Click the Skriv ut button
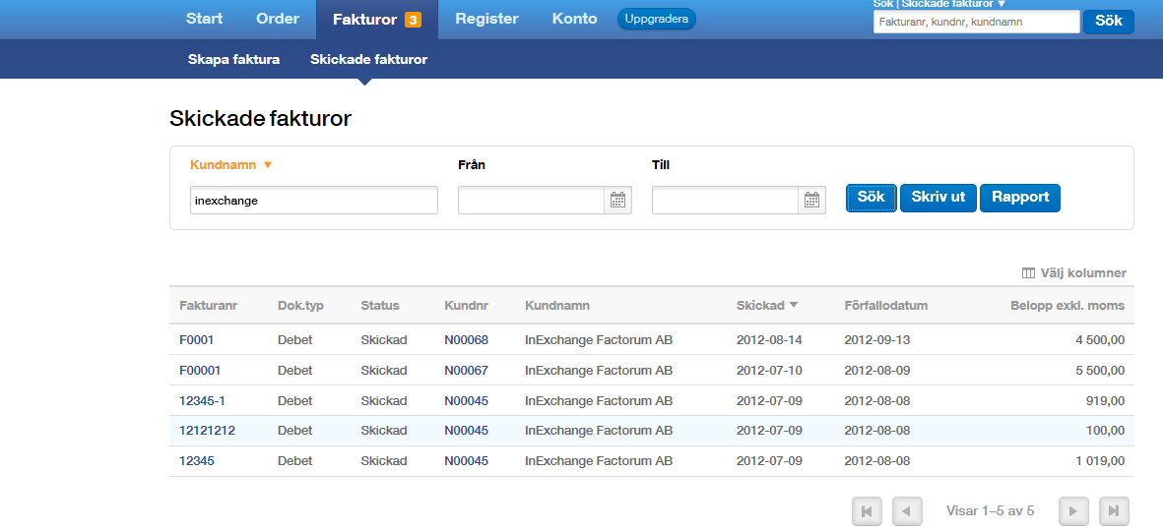The width and height of the screenshot is (1163, 532). click(x=938, y=198)
